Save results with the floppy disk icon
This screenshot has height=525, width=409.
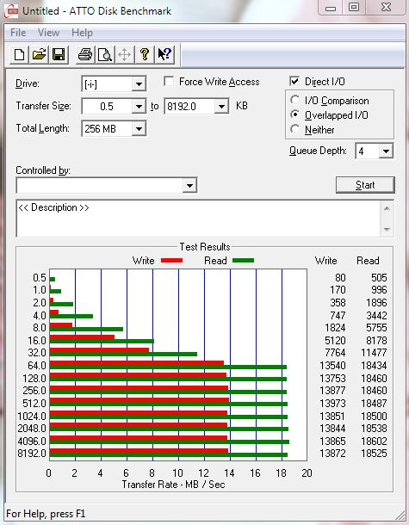pos(59,54)
